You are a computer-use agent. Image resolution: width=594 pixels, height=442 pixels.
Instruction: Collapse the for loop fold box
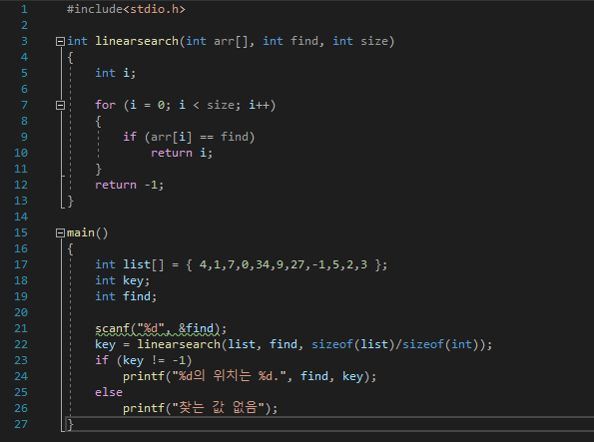[x=60, y=105]
